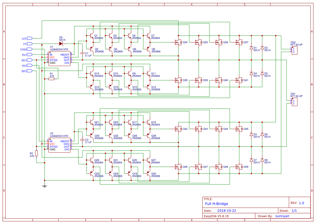Select the sunnyair drawn-by text
This screenshot has height=224, width=316.
[282, 216]
